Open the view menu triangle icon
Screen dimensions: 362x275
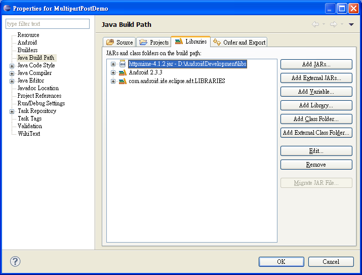(x=351, y=24)
